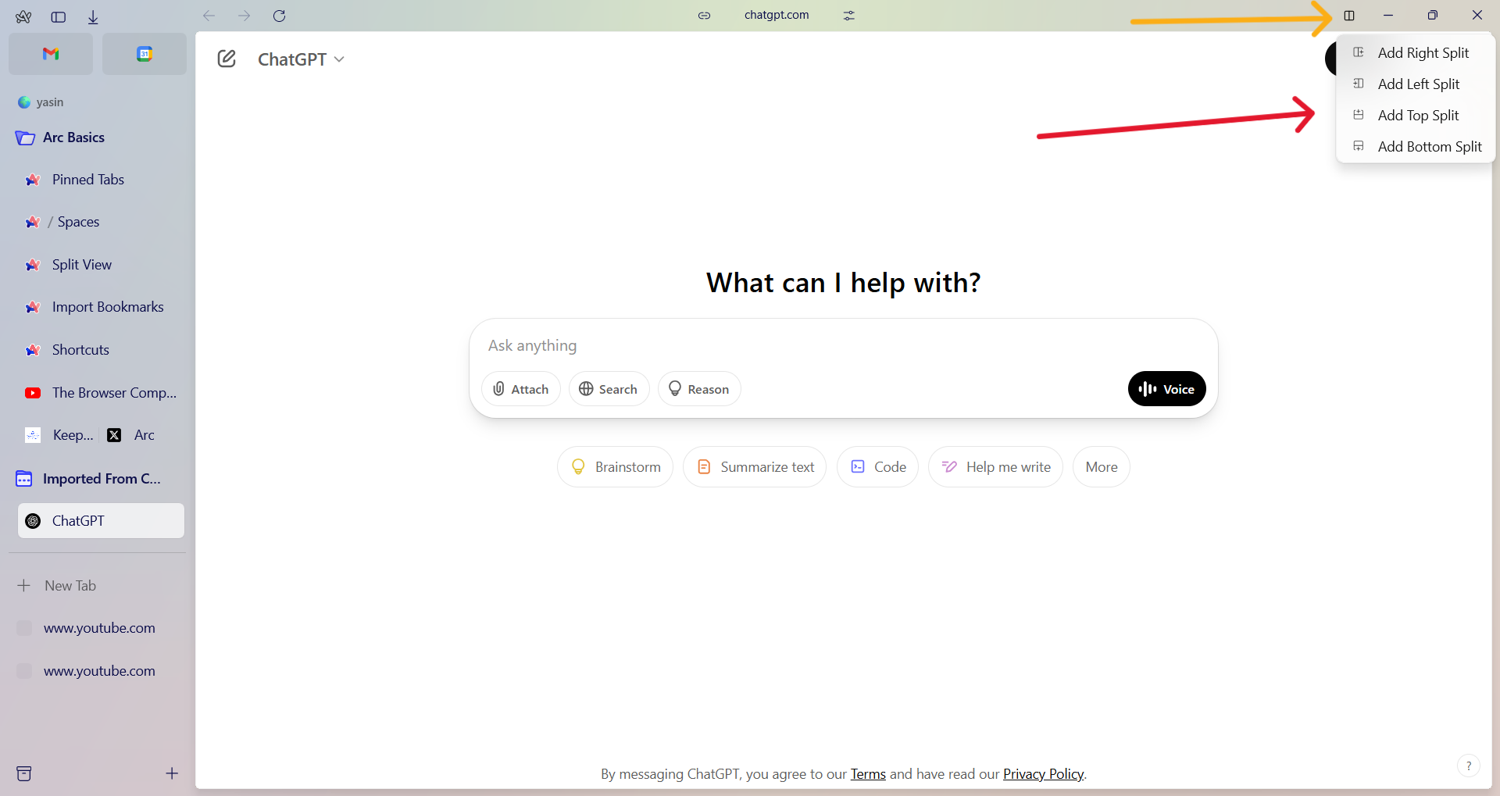Select the ChatGPT tab in sidebar

[x=101, y=521]
